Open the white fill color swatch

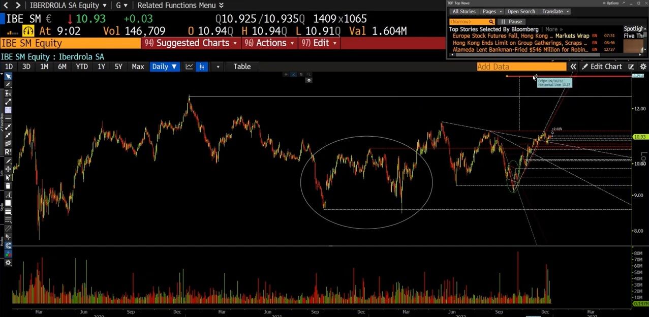point(8,202)
